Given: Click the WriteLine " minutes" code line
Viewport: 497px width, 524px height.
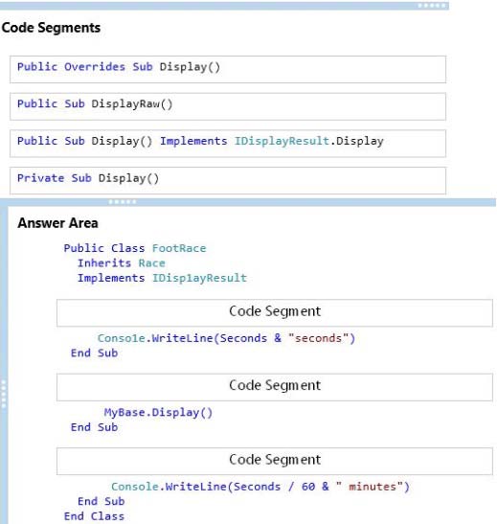Looking at the screenshot, I should (x=260, y=487).
